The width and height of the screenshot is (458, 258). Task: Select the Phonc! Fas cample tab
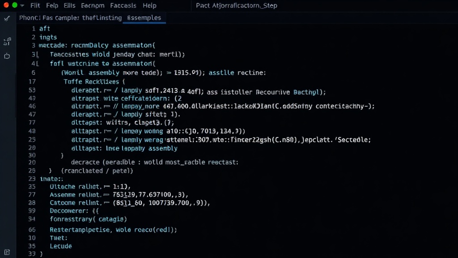[49, 18]
